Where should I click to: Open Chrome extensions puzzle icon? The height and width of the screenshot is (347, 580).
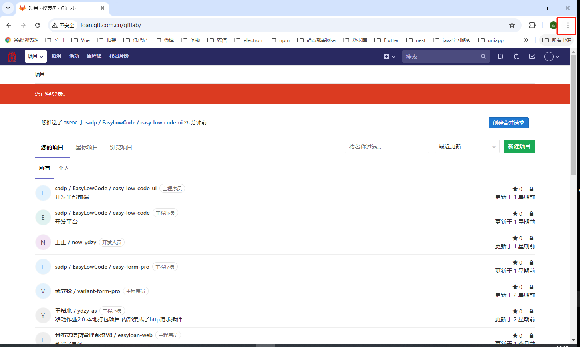(532, 25)
